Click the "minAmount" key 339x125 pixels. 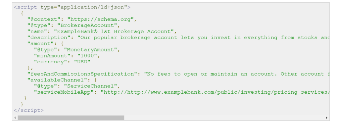[54, 56]
